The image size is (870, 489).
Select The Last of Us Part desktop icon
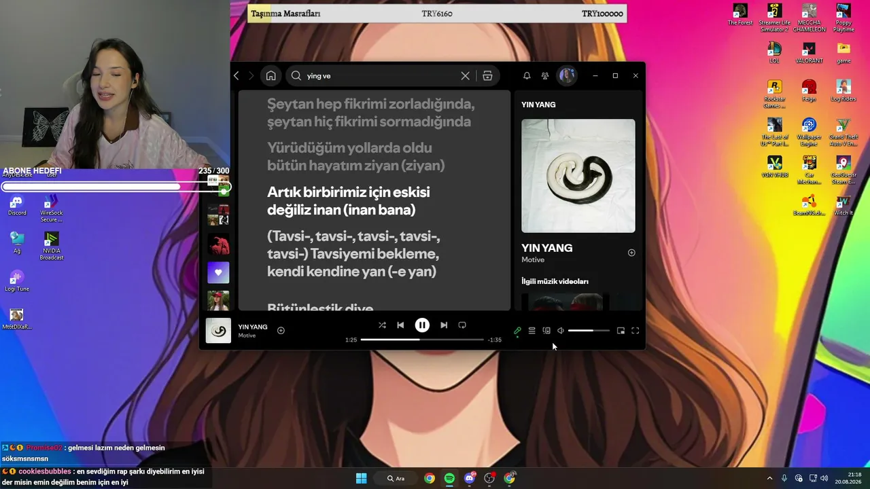tap(774, 132)
